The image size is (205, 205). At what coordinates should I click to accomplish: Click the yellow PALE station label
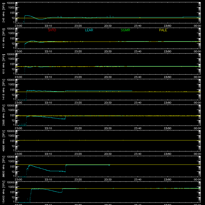tap(163, 30)
